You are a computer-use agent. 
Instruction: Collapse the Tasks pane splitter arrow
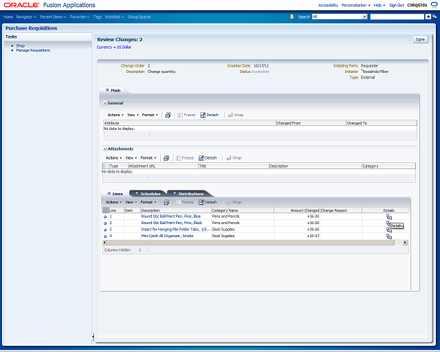click(93, 336)
